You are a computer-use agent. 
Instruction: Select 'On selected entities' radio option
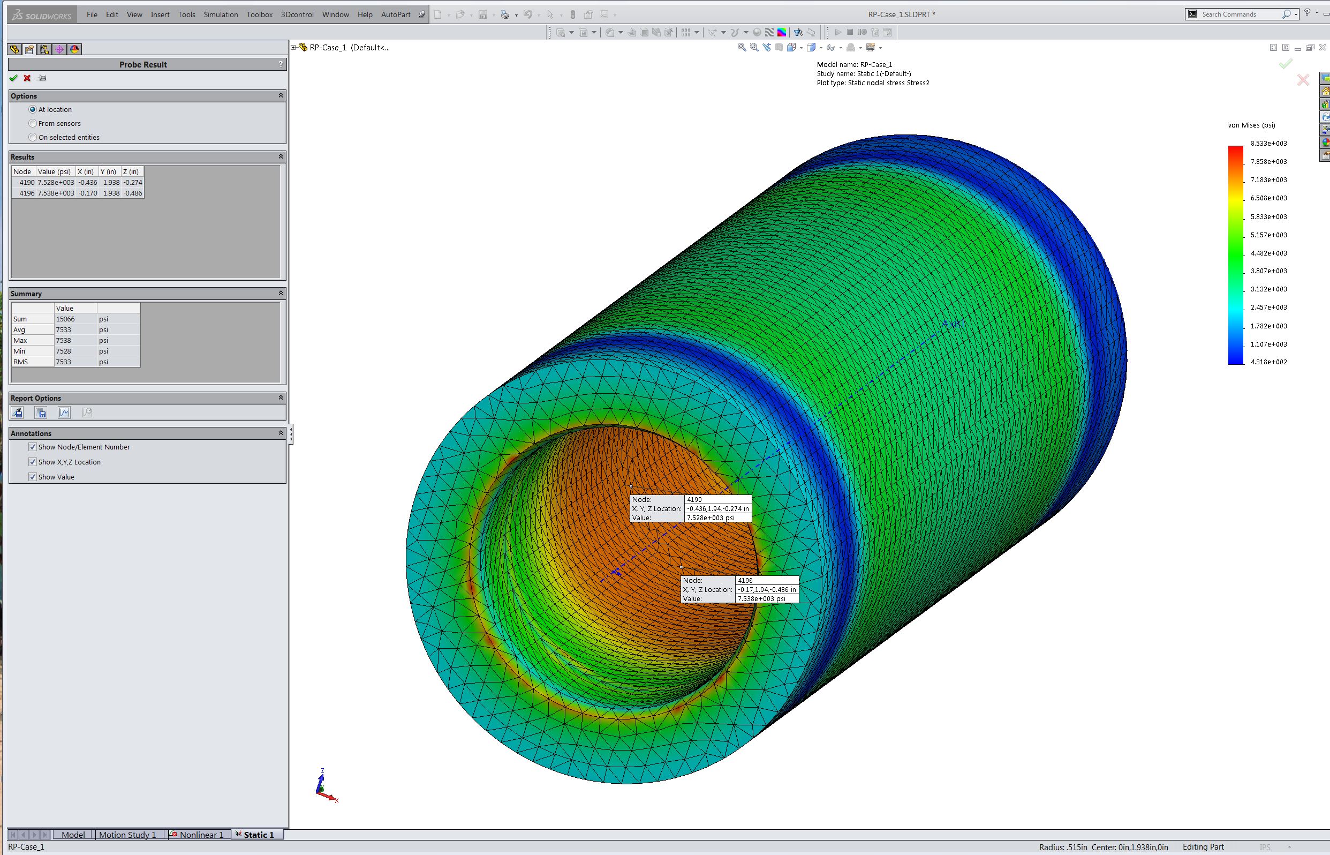tap(33, 137)
